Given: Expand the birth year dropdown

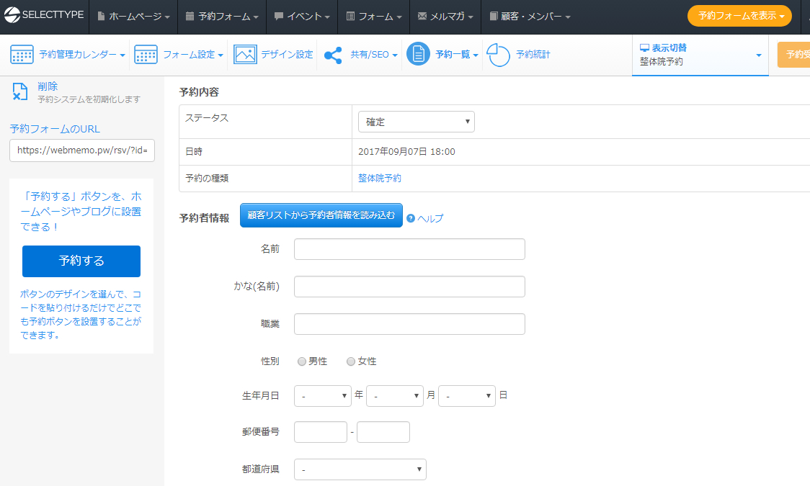Looking at the screenshot, I should coord(322,396).
